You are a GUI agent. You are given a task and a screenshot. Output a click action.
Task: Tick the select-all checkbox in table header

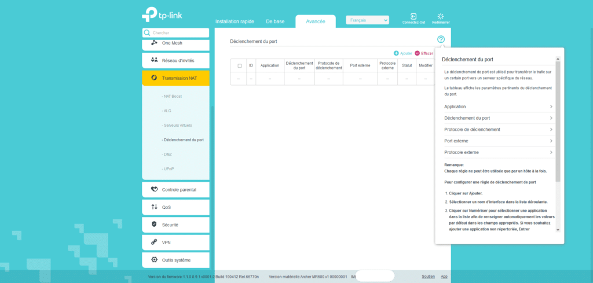(x=239, y=65)
